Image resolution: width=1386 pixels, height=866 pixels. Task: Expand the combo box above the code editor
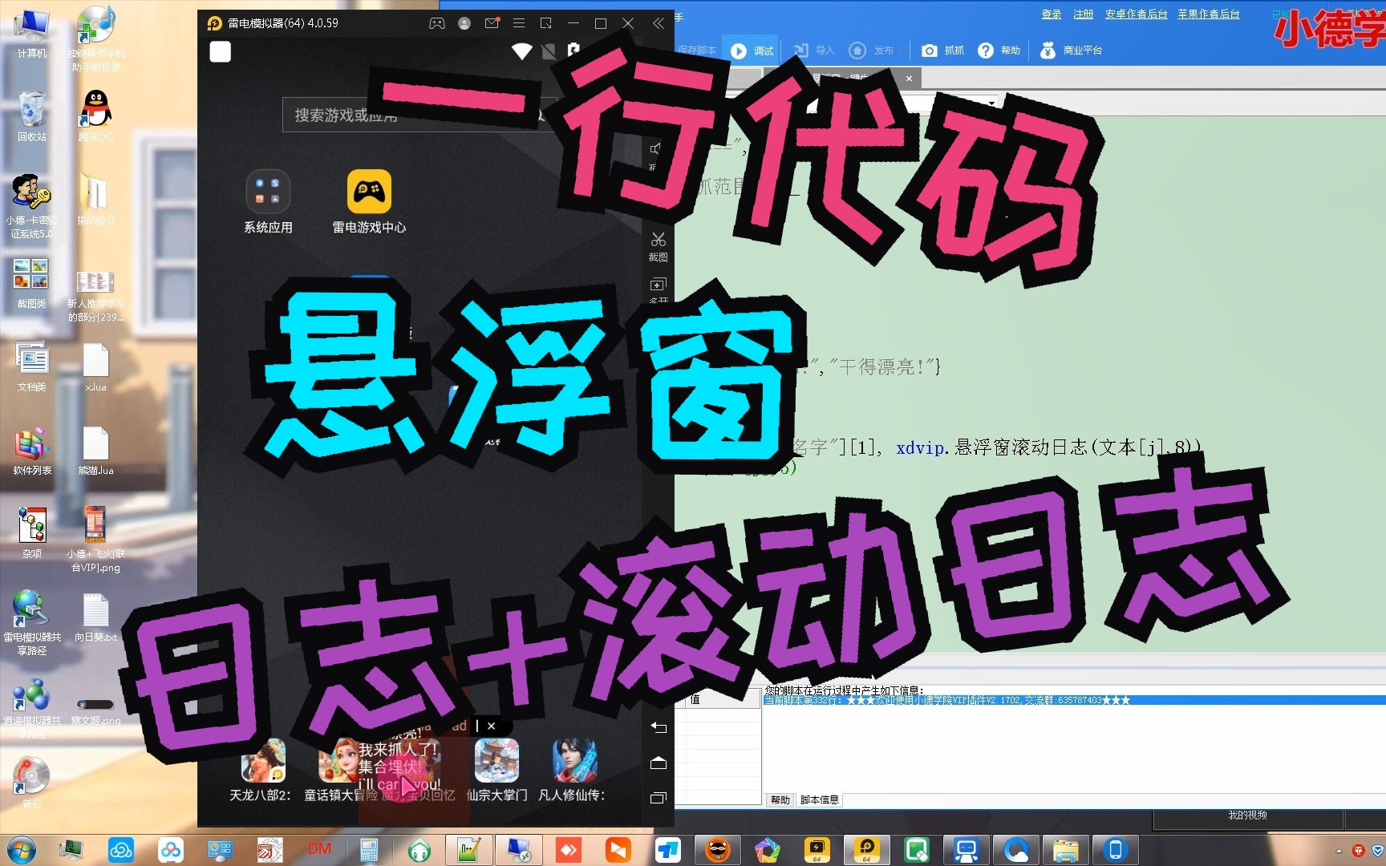coord(991,103)
